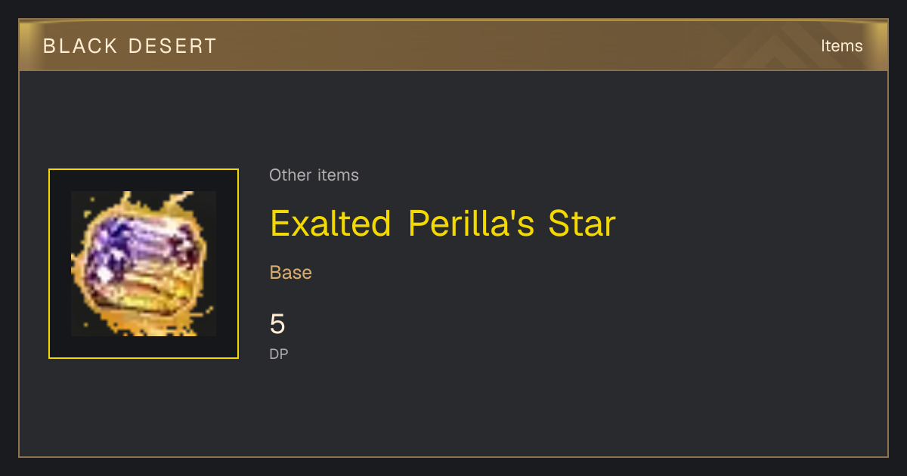Click the word Perilla's in the title

pos(472,224)
